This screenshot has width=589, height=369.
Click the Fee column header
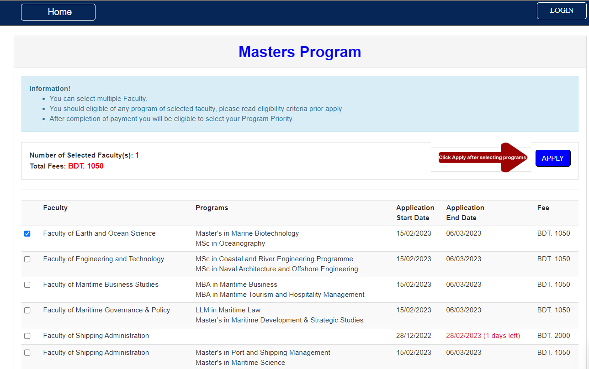pos(543,208)
